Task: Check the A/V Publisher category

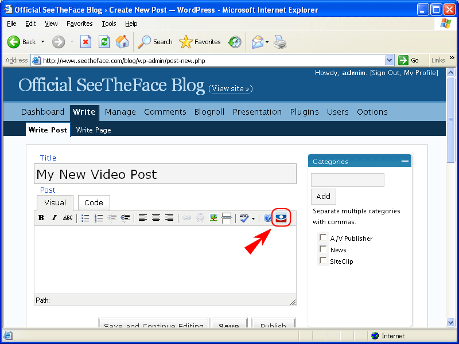Action: 323,237
